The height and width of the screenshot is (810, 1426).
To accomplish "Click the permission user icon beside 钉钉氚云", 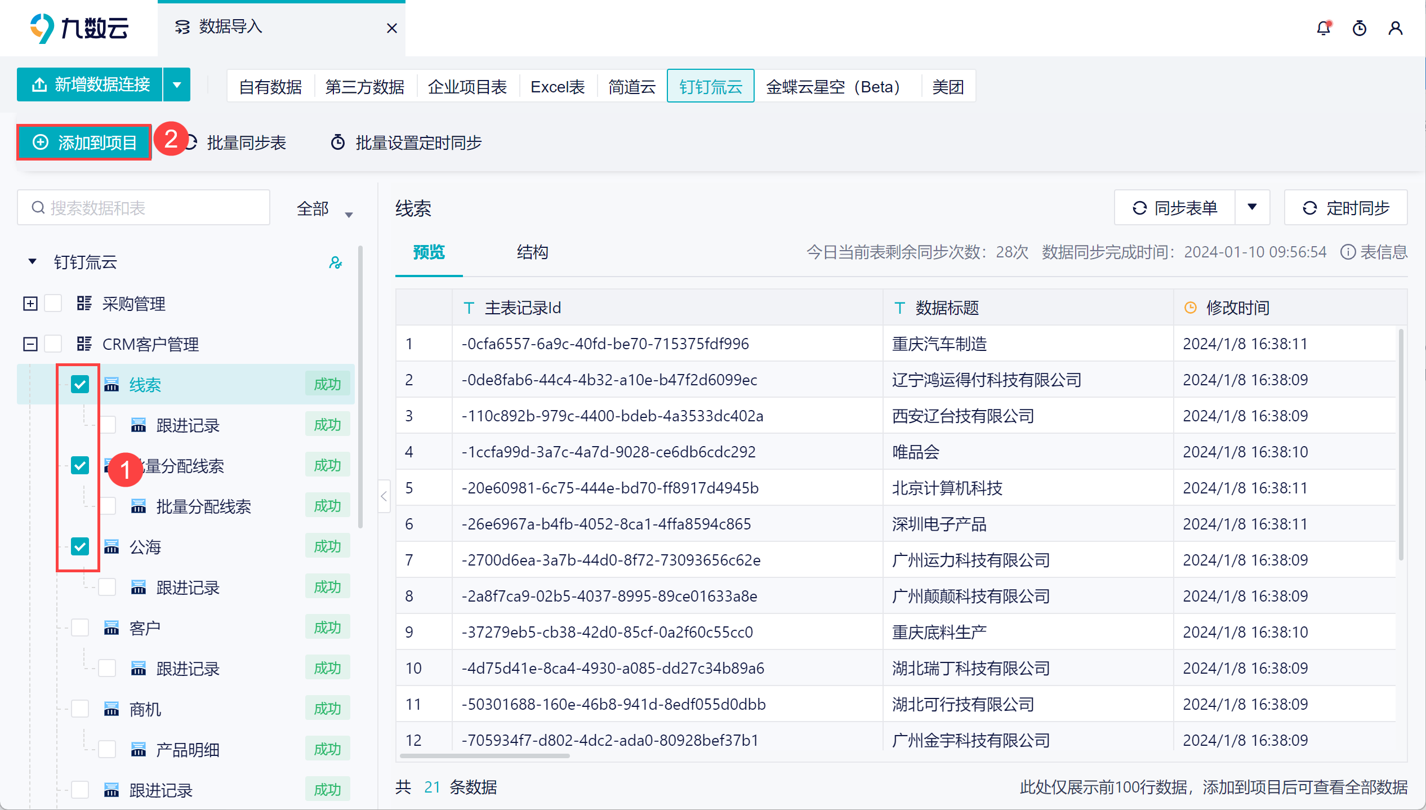I will coord(336,262).
